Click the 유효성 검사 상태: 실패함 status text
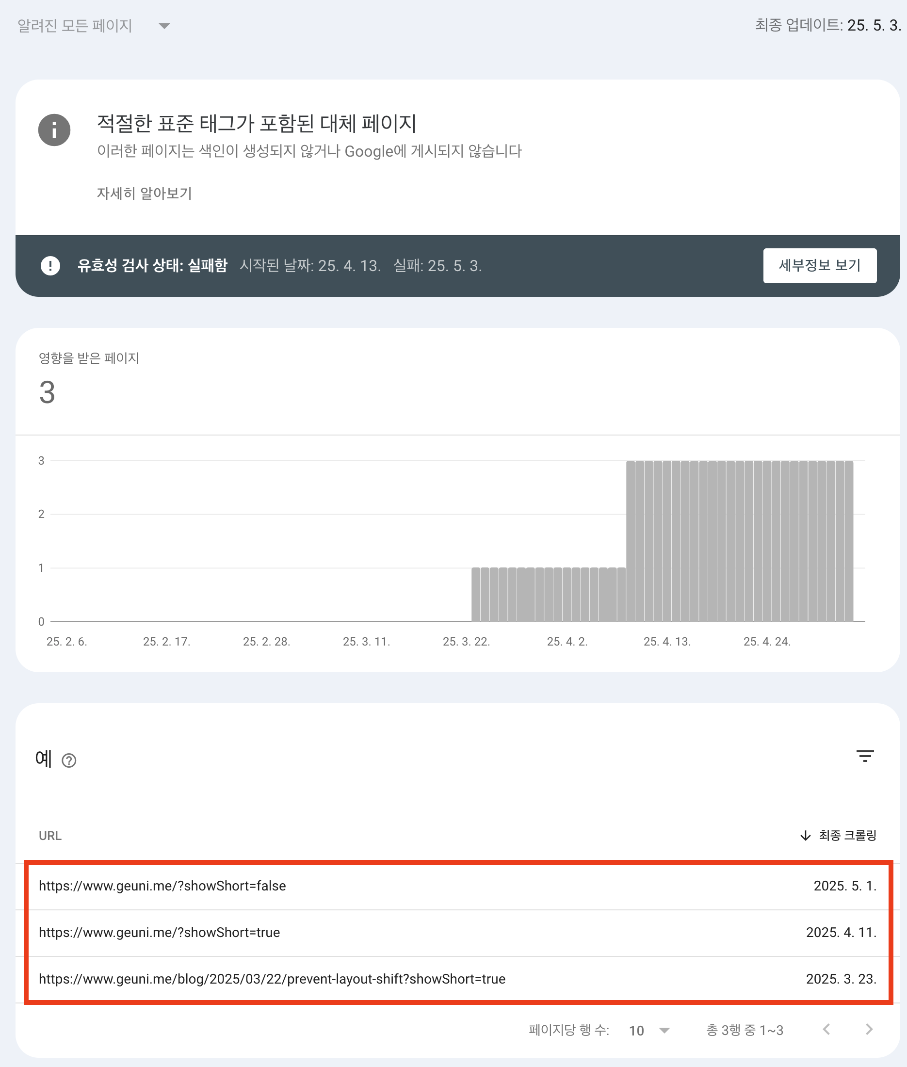The image size is (907, 1067). pyautogui.click(x=152, y=265)
